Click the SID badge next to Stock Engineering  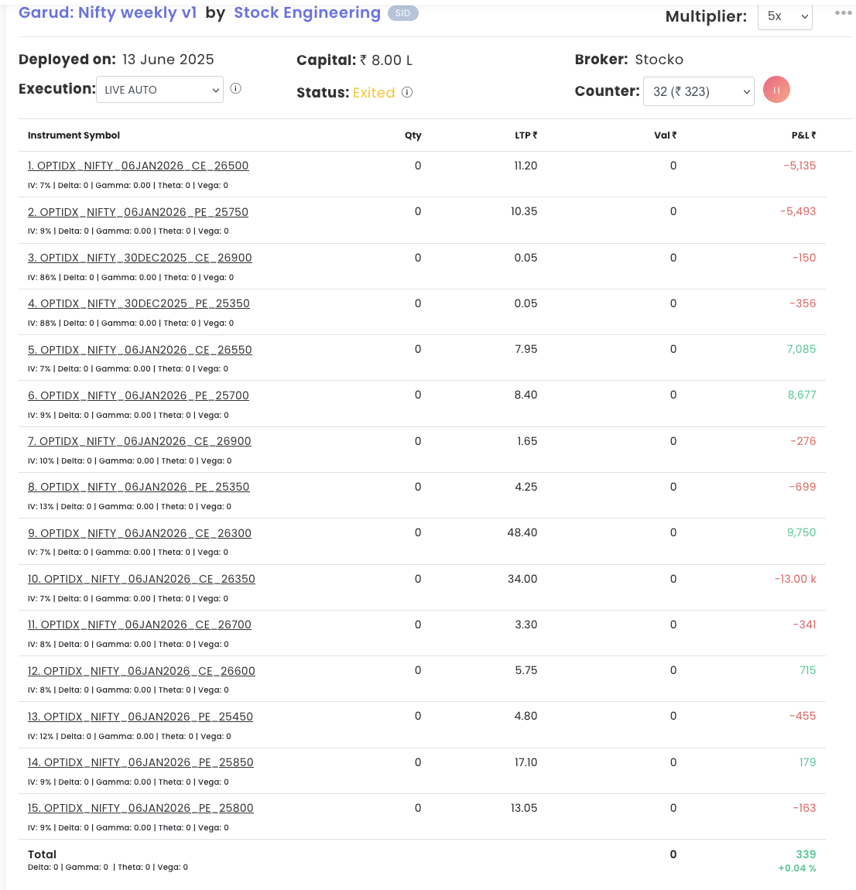[403, 13]
